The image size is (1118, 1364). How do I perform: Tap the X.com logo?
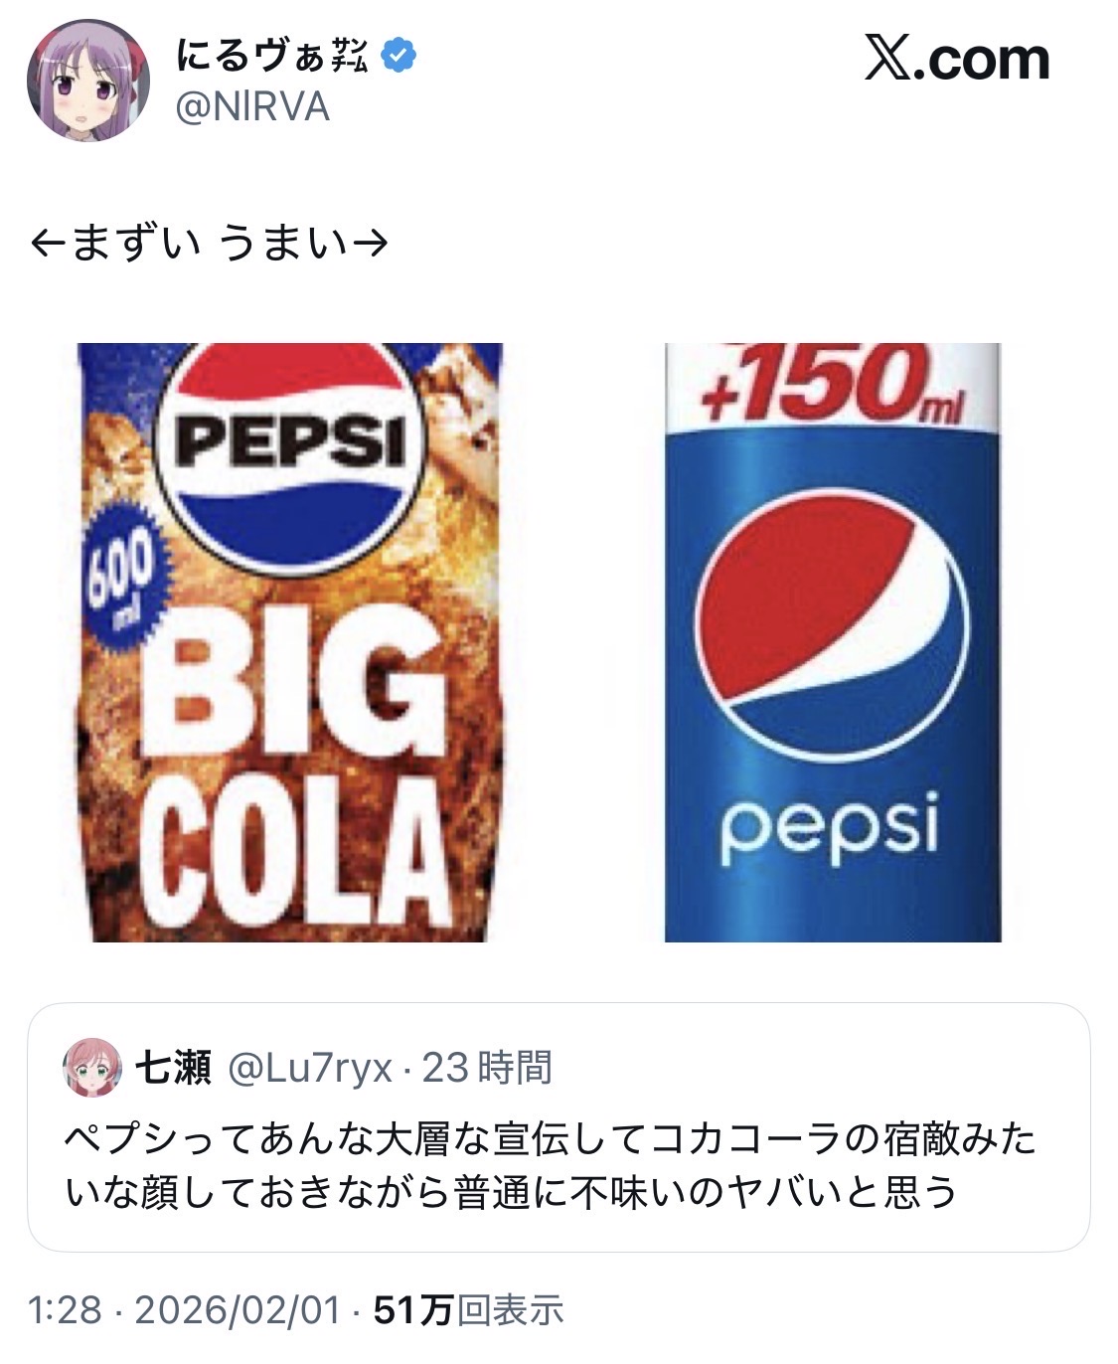point(957,60)
